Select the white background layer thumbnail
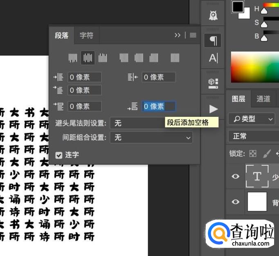 coord(257,201)
